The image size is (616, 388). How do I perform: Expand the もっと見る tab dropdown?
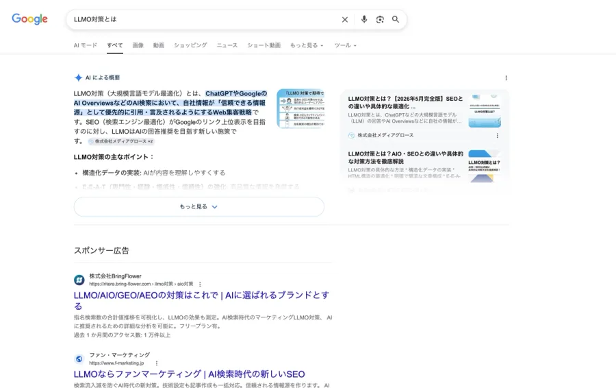coord(307,45)
